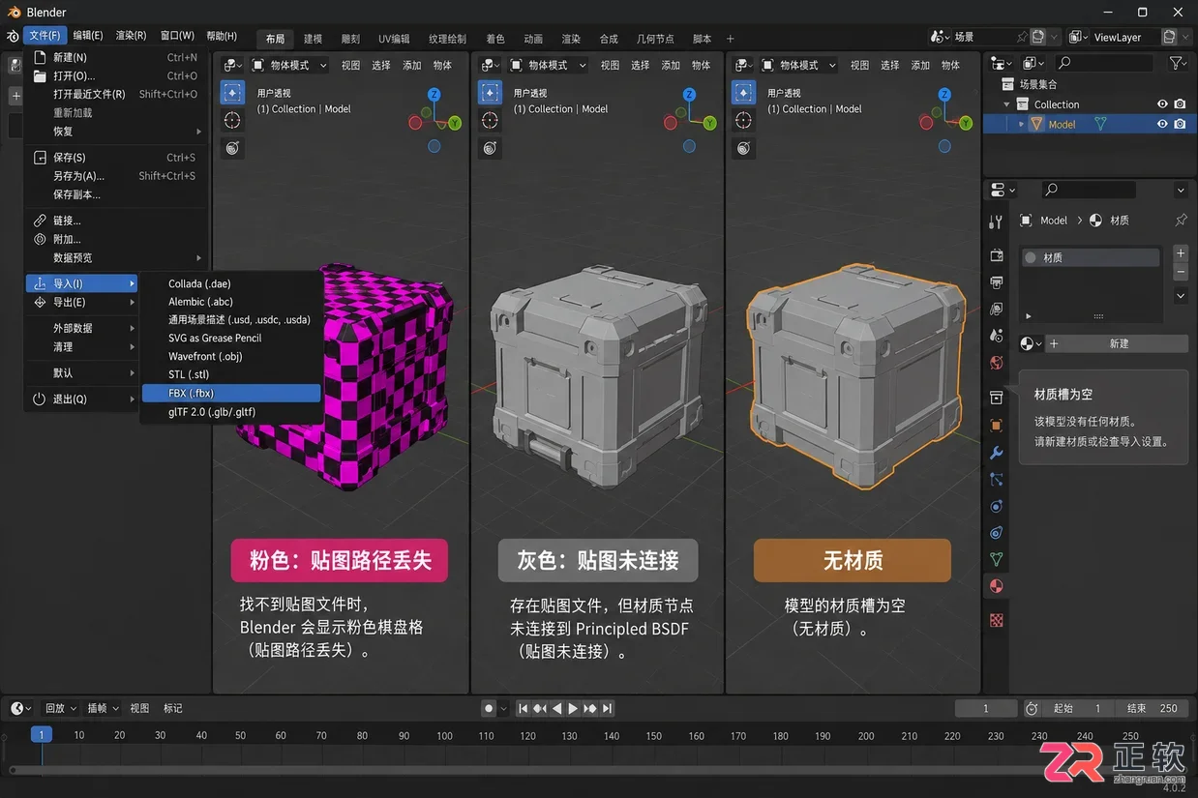Hide Collection with its eye icon
1198x798 pixels.
[1162, 104]
